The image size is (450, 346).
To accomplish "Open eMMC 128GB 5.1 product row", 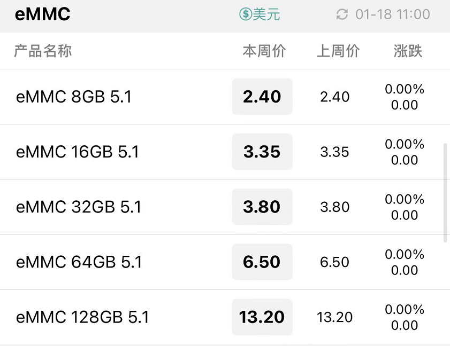I will pyautogui.click(x=225, y=317).
